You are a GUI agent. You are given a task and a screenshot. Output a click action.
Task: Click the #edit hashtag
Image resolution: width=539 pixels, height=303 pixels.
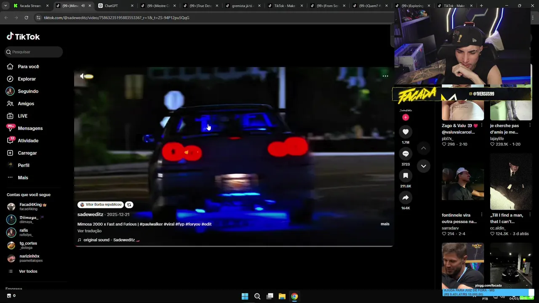click(x=206, y=224)
